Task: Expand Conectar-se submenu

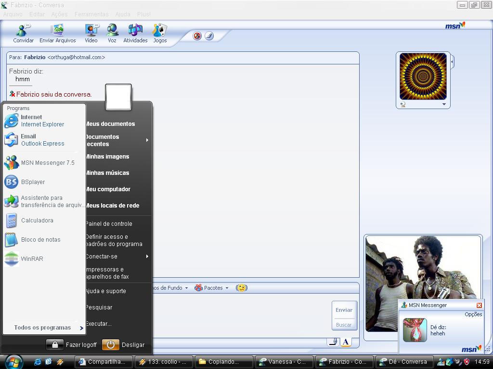Action: (x=117, y=257)
